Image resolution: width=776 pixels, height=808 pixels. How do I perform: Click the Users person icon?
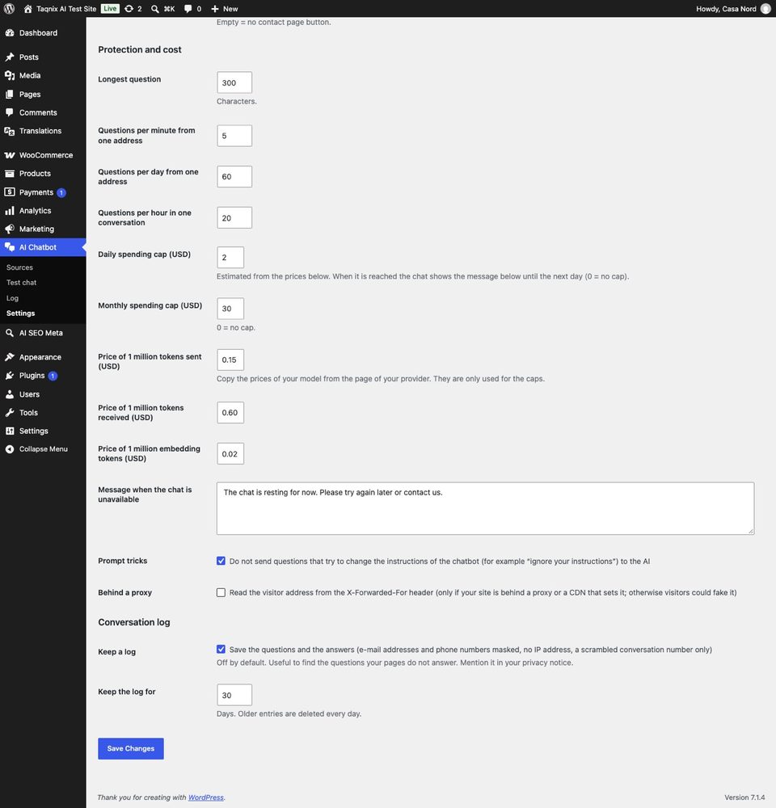pyautogui.click(x=9, y=394)
